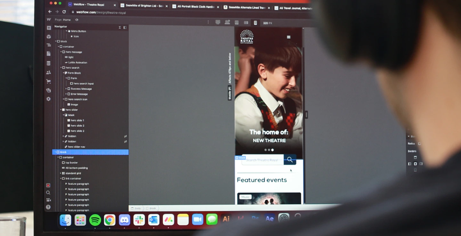Click the Theatre Royal logo in preview
Viewport: 461px width, 236px height.
click(x=247, y=36)
